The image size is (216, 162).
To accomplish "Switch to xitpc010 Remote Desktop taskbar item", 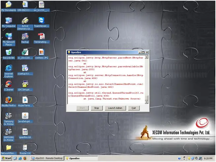I will (x=47, y=158).
